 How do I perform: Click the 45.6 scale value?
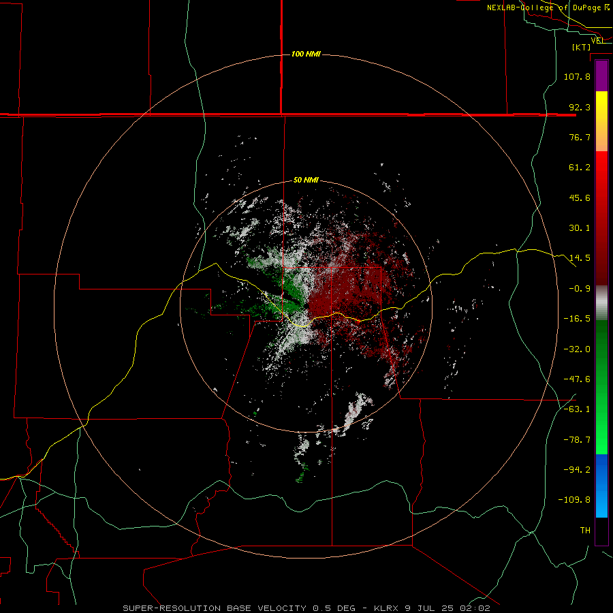pyautogui.click(x=580, y=198)
